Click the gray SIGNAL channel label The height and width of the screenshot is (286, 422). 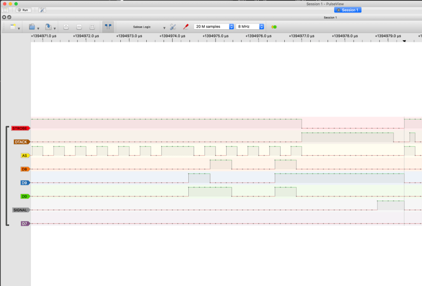click(x=21, y=210)
